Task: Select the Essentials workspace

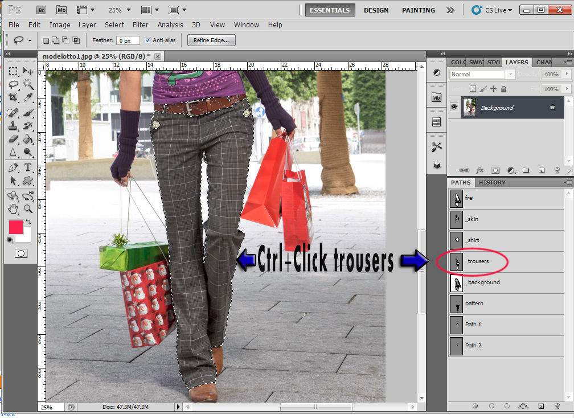Action: coord(330,10)
